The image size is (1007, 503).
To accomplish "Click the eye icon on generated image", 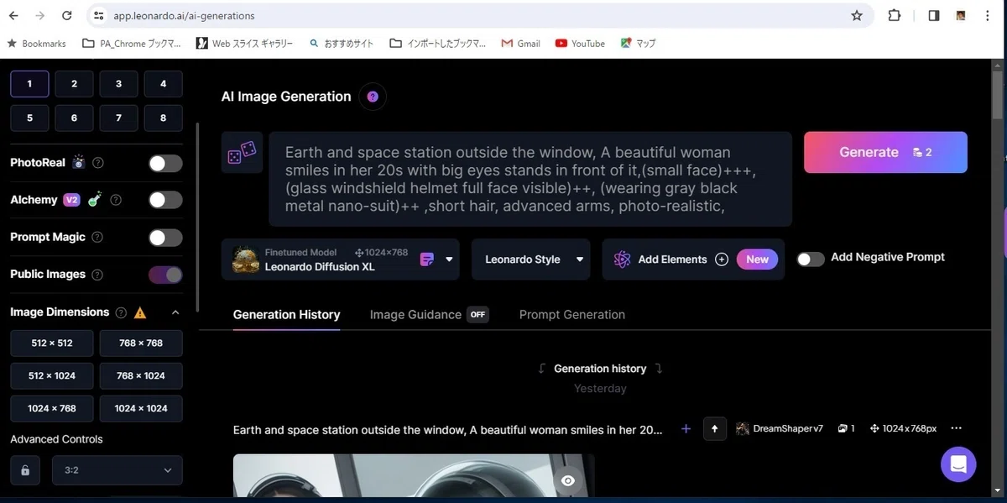I will pos(568,480).
